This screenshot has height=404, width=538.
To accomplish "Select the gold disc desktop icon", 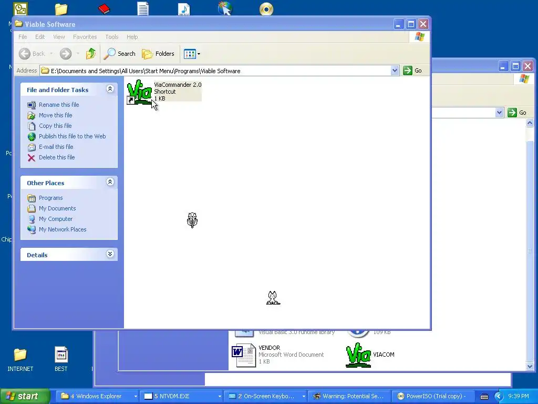I will pos(266,9).
